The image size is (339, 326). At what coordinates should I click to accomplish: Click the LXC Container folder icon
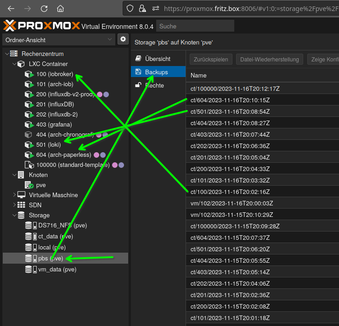coord(21,64)
